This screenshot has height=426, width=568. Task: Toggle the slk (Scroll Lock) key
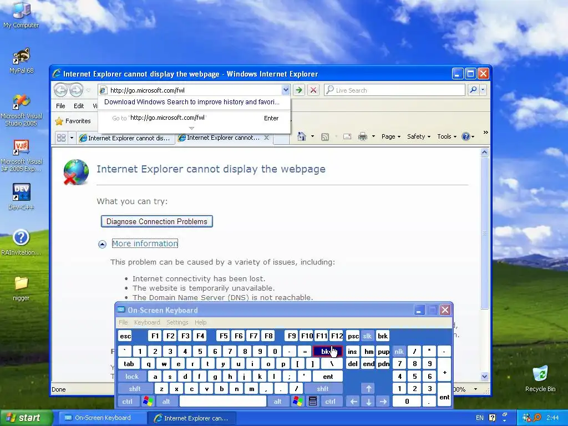tap(367, 336)
